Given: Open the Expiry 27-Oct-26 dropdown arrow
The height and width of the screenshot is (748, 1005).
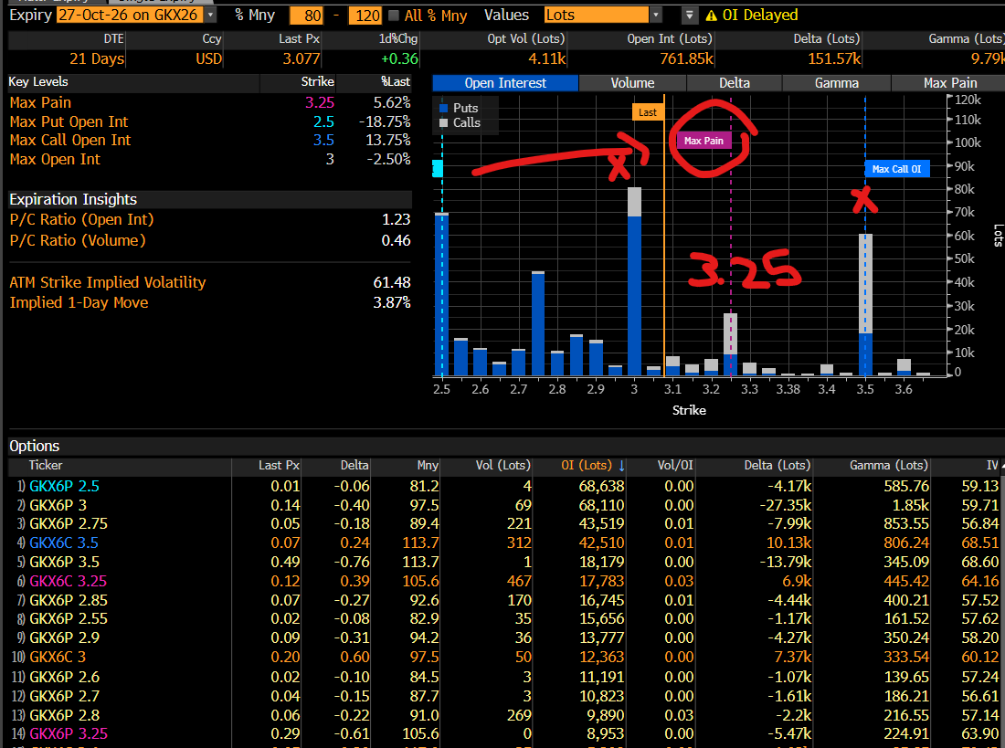Looking at the screenshot, I should pos(211,16).
